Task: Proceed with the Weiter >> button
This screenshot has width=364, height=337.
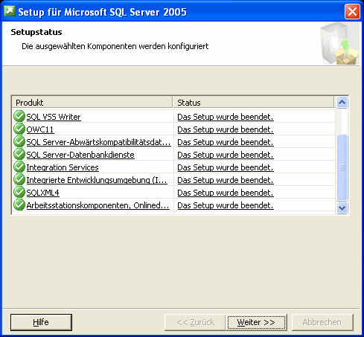Action: [x=256, y=322]
